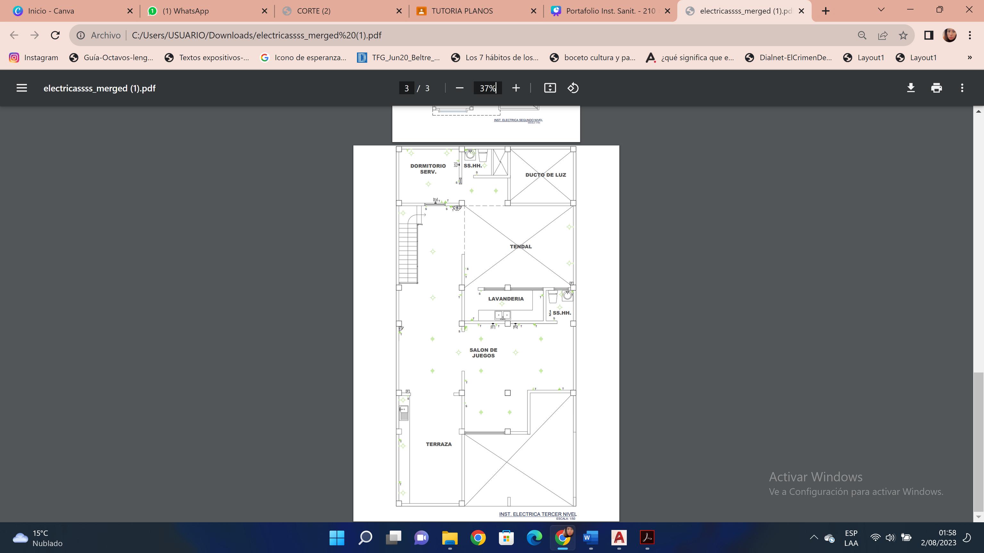Zoom in the PDF document
984x553 pixels.
point(516,88)
